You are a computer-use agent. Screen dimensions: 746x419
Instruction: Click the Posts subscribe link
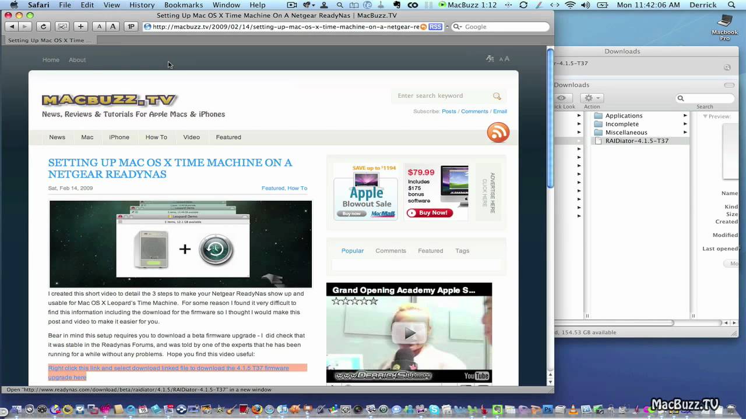[x=449, y=111]
